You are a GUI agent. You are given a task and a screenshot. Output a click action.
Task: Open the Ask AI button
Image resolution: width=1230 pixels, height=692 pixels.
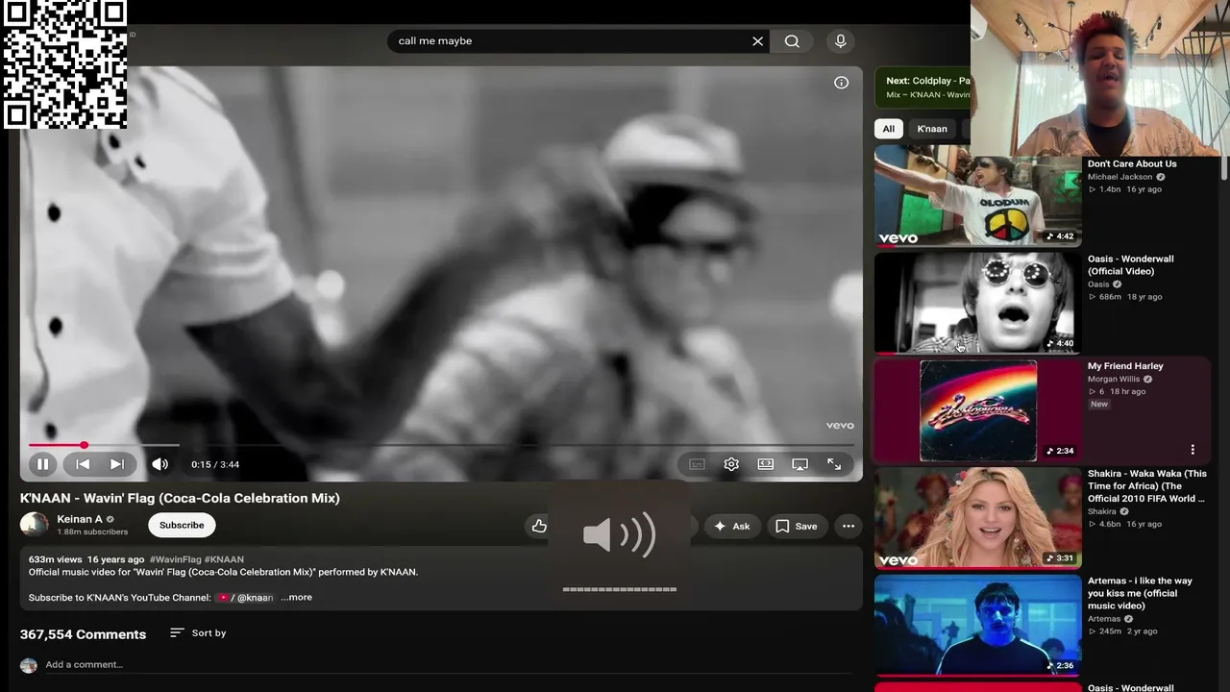[732, 526]
